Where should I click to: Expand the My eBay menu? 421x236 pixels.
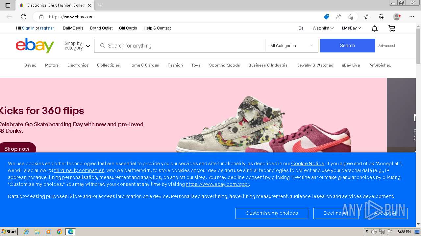351,28
